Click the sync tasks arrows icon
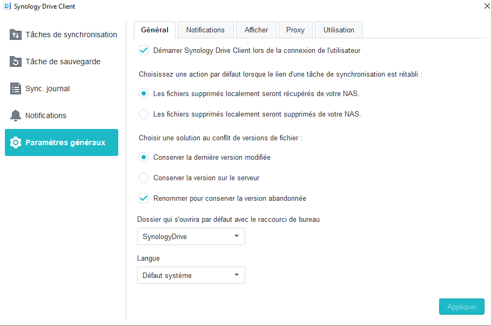 tap(15, 35)
